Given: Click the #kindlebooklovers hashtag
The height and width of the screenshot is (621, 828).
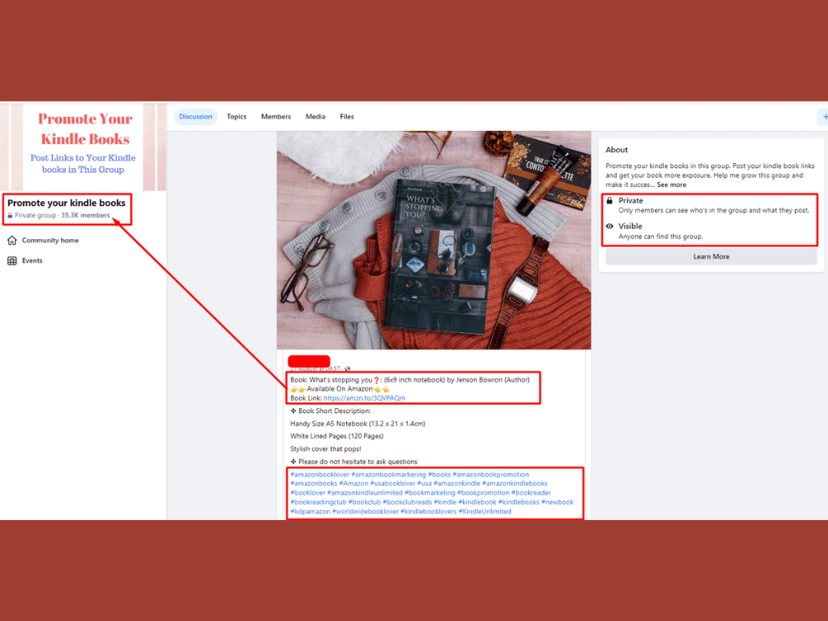Looking at the screenshot, I should point(428,512).
